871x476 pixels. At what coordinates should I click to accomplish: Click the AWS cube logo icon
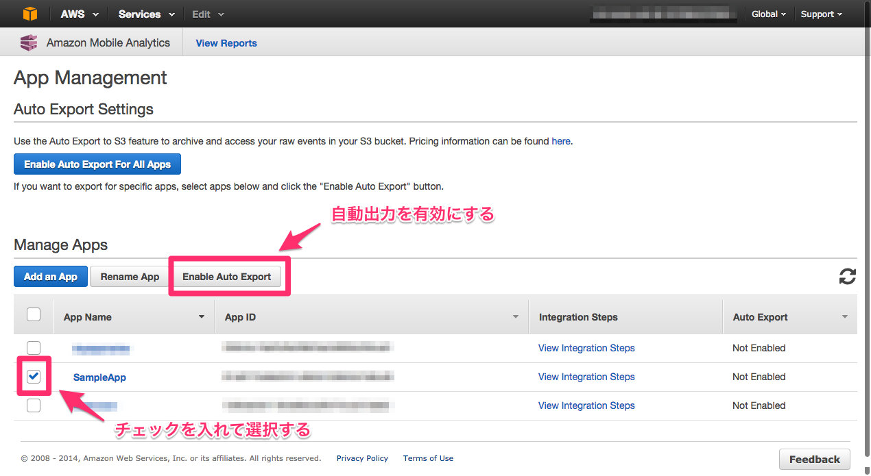(x=29, y=14)
